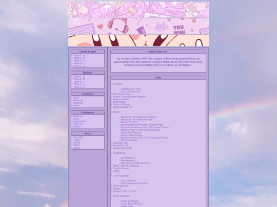Select Indie Dev under Companies
This screenshot has width=277, height=207.
(x=78, y=124)
